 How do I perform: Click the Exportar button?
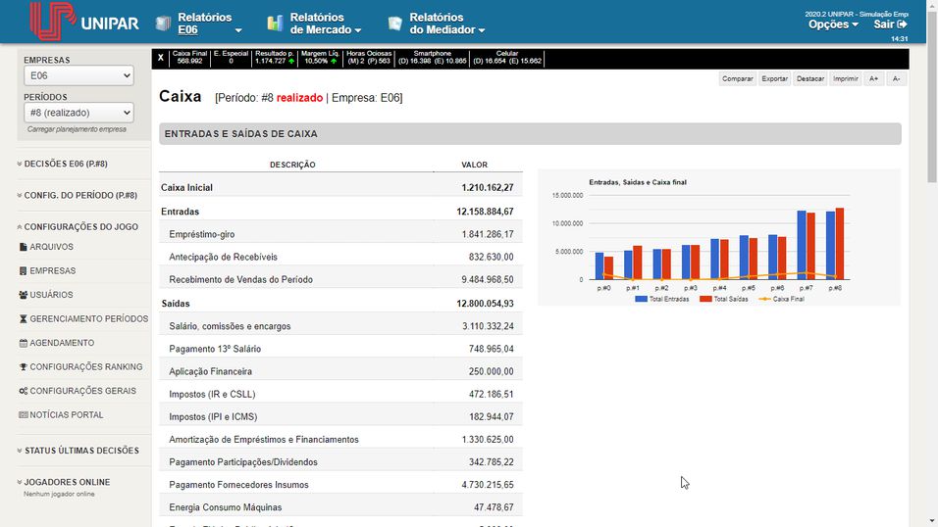[x=774, y=78]
